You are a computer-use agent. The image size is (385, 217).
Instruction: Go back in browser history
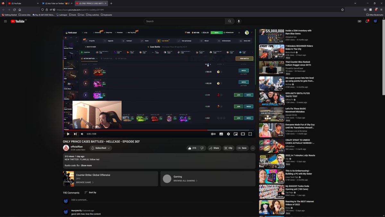click(4, 10)
